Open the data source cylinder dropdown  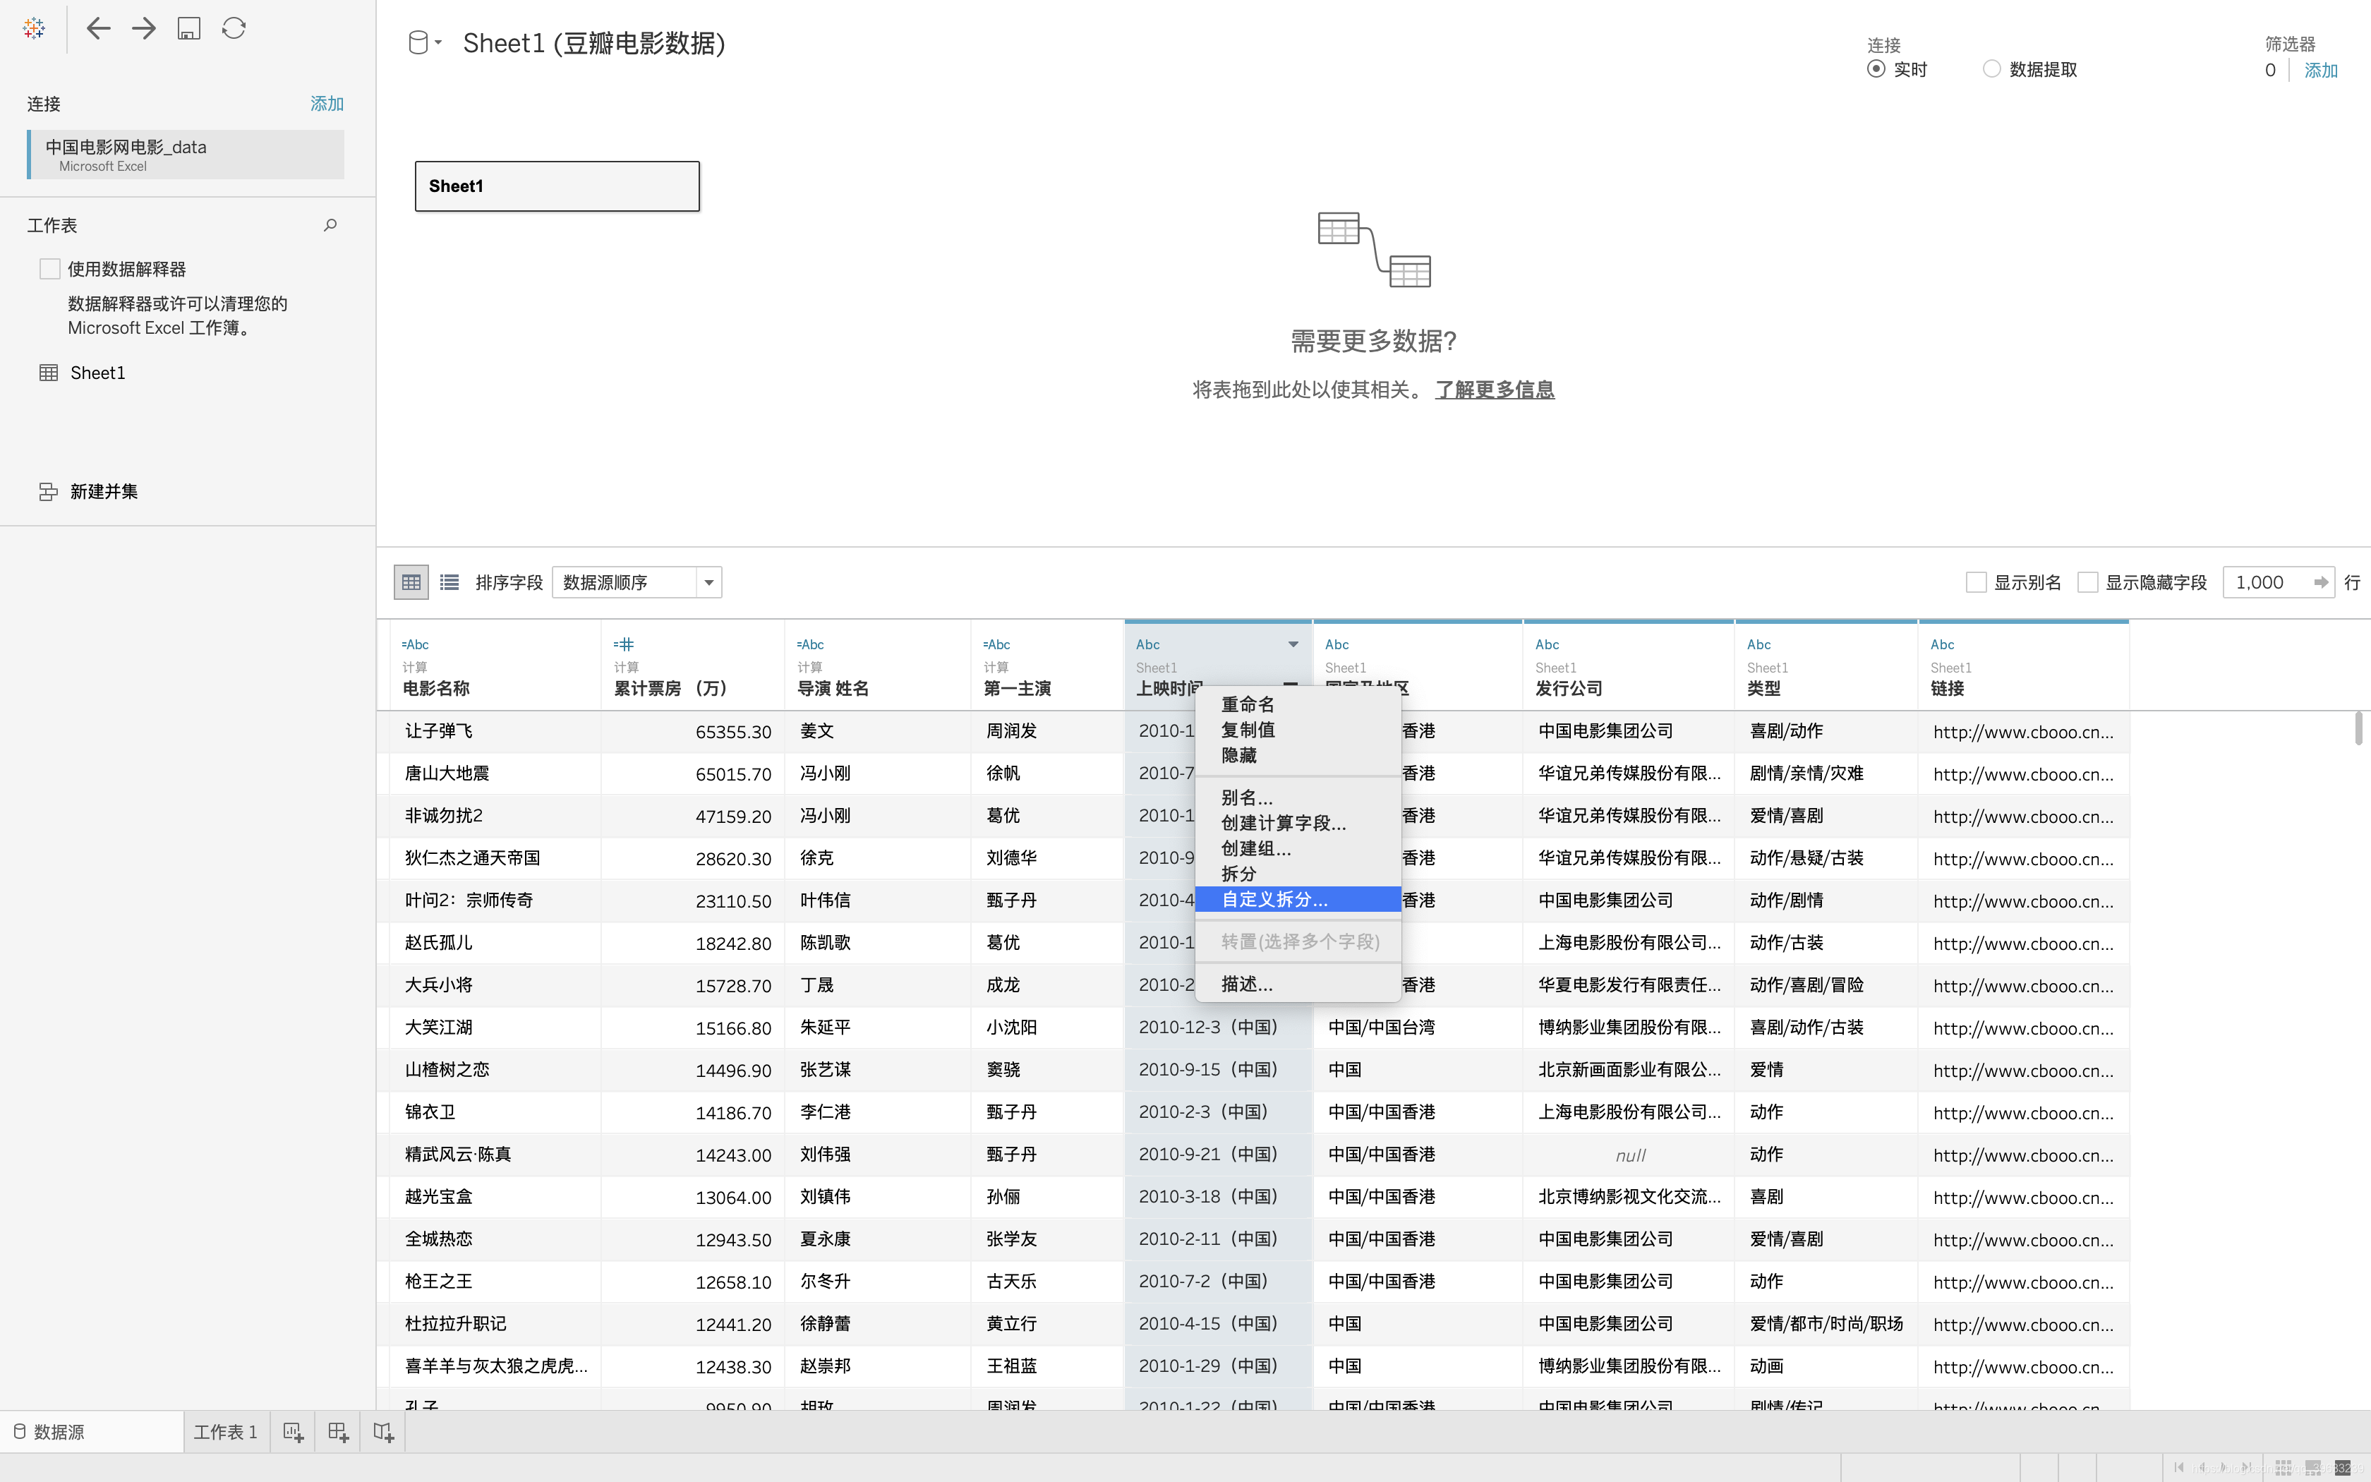tap(424, 43)
